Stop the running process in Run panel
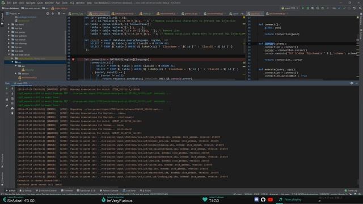Screen dimensions: 363x204 click(7, 93)
